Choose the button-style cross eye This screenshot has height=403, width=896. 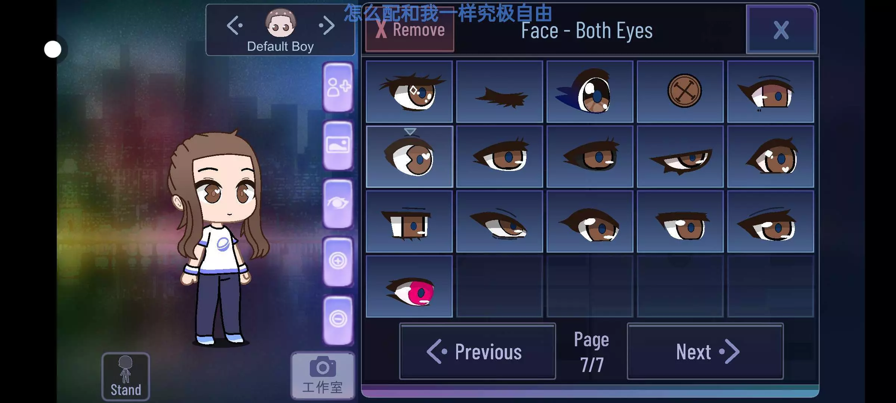[x=680, y=91]
